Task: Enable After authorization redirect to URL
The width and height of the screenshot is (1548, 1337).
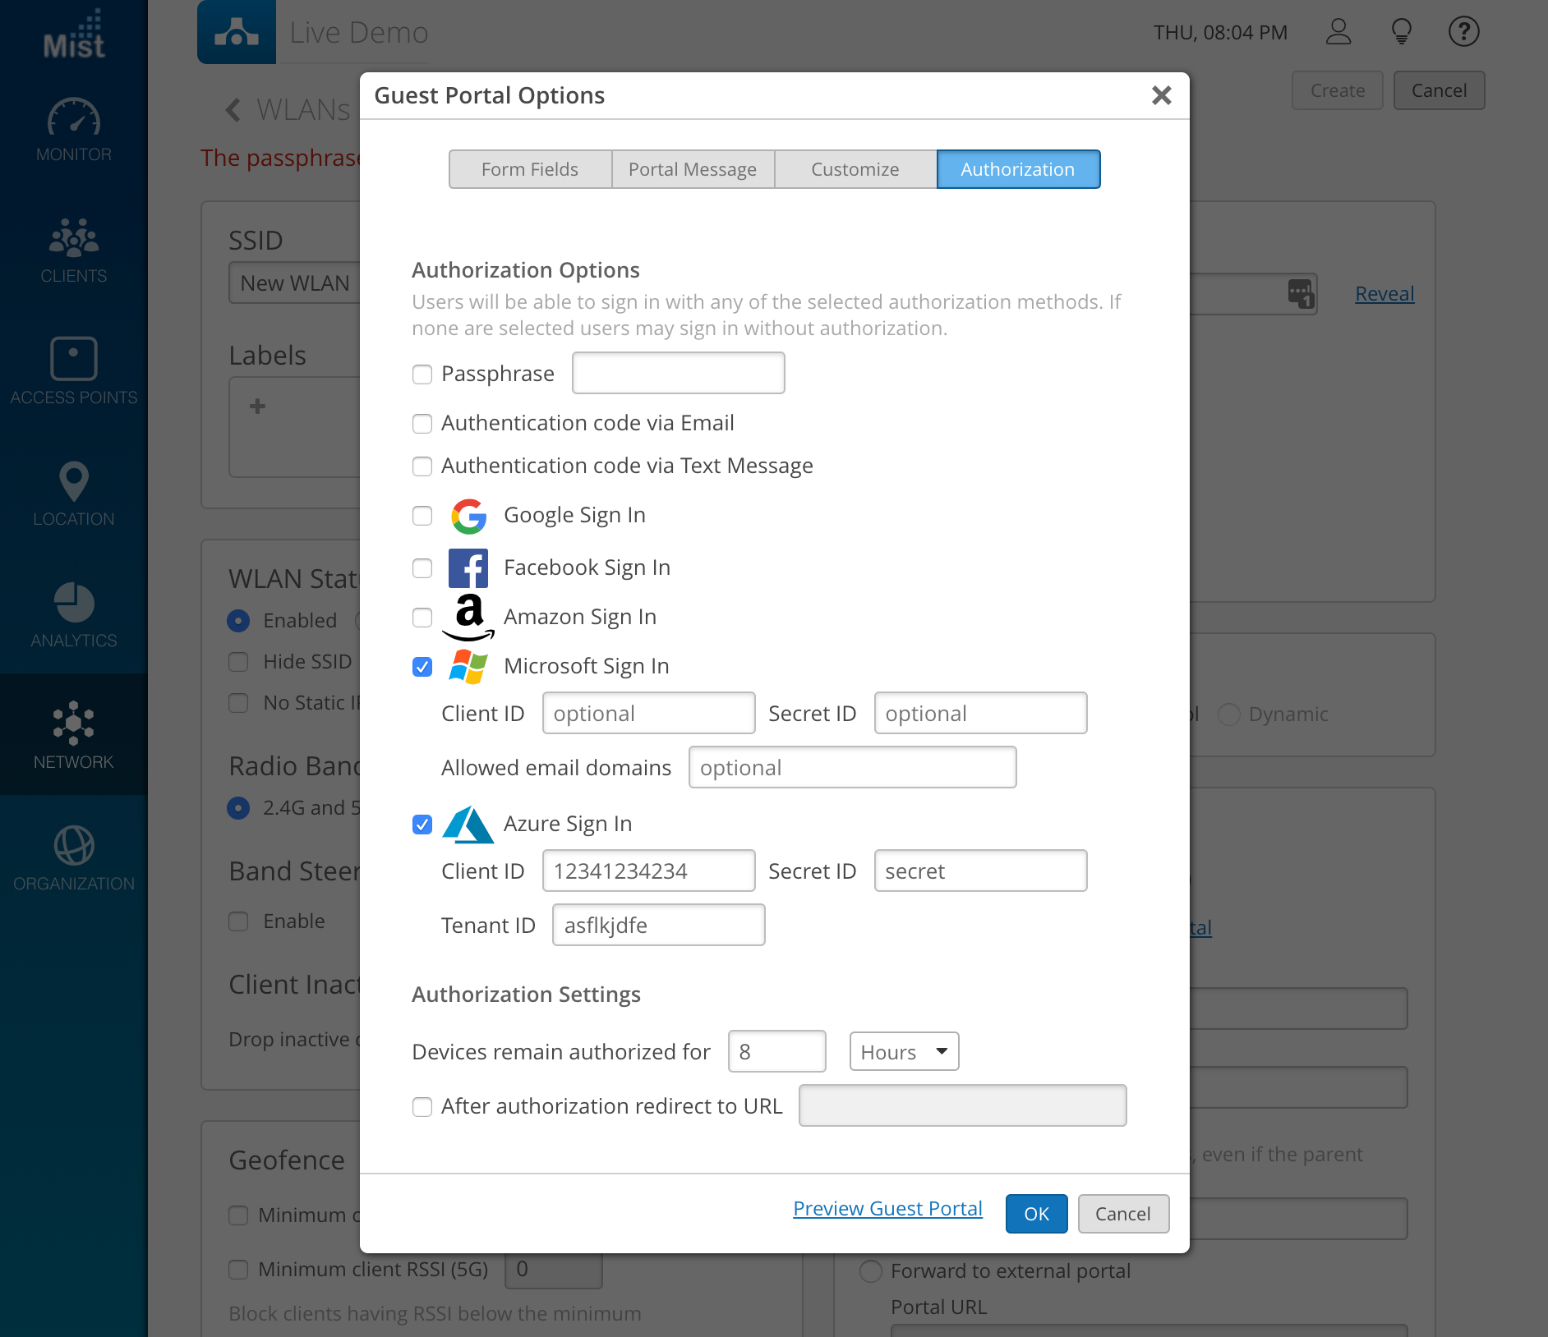Action: [422, 1107]
